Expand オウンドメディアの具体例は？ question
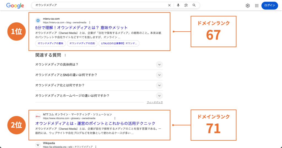 tap(99, 64)
